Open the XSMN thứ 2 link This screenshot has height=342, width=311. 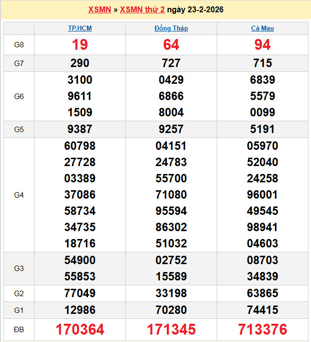click(x=142, y=10)
